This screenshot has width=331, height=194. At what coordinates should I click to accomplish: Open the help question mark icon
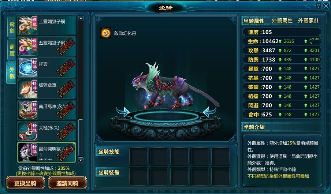(319, 6)
